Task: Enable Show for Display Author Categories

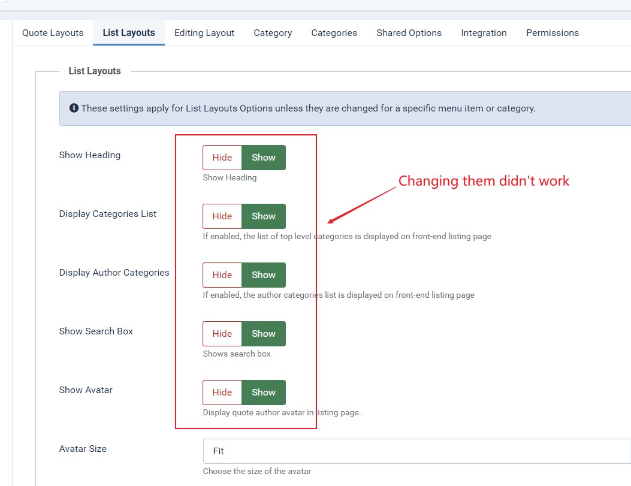Action: tap(264, 275)
